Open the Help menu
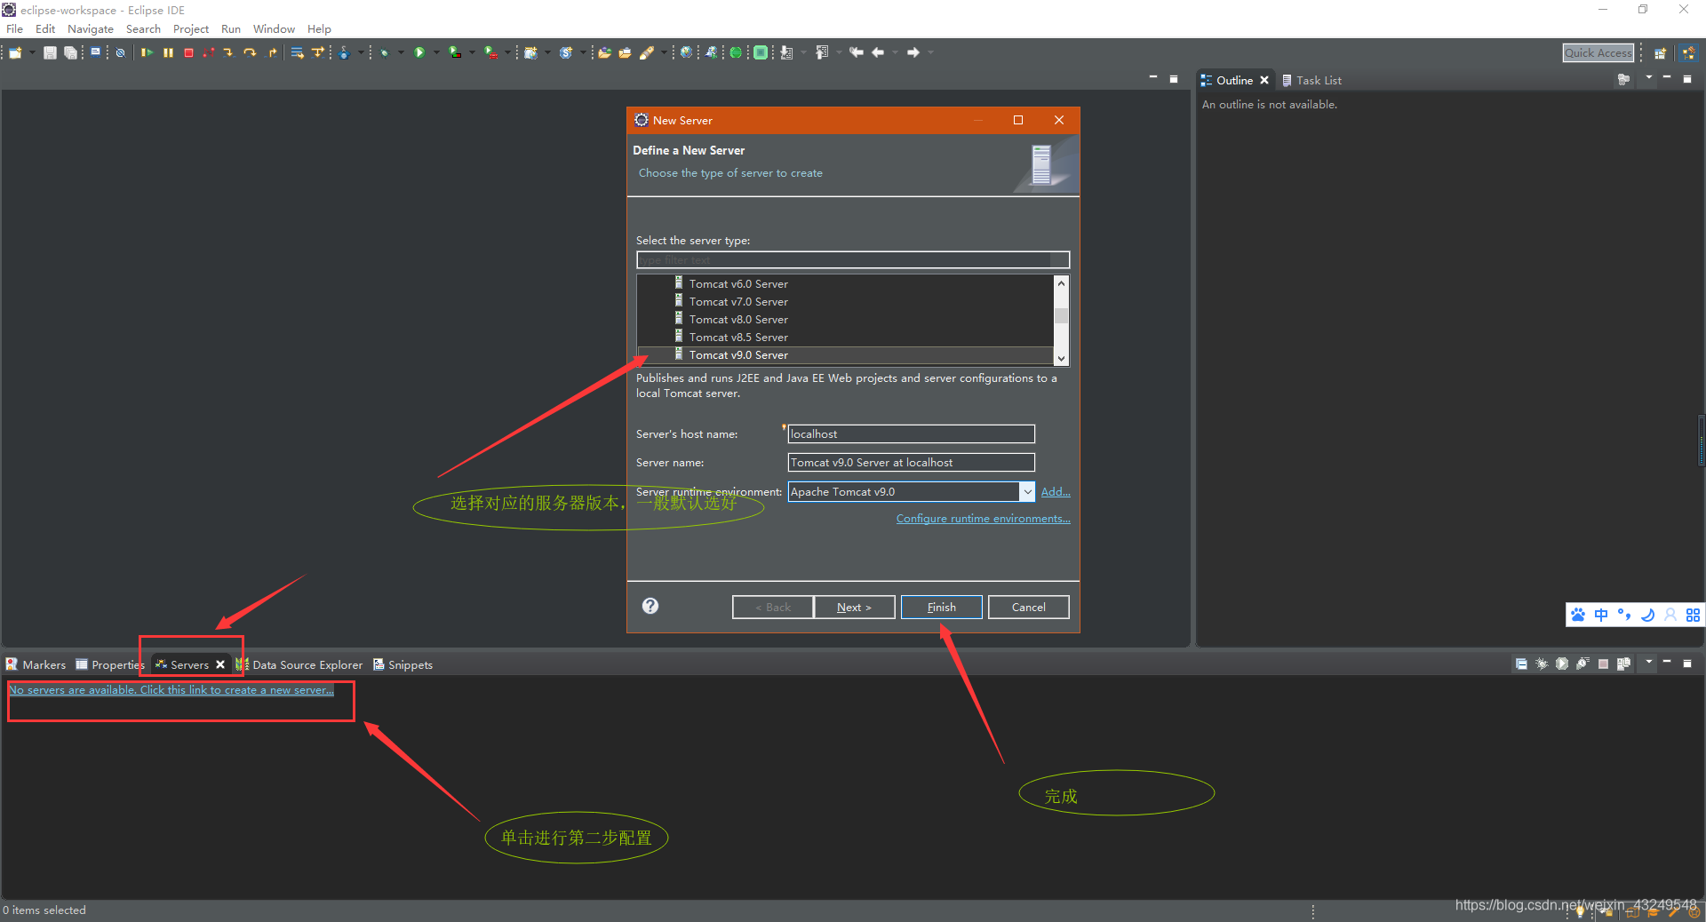This screenshot has width=1706, height=922. 319,29
